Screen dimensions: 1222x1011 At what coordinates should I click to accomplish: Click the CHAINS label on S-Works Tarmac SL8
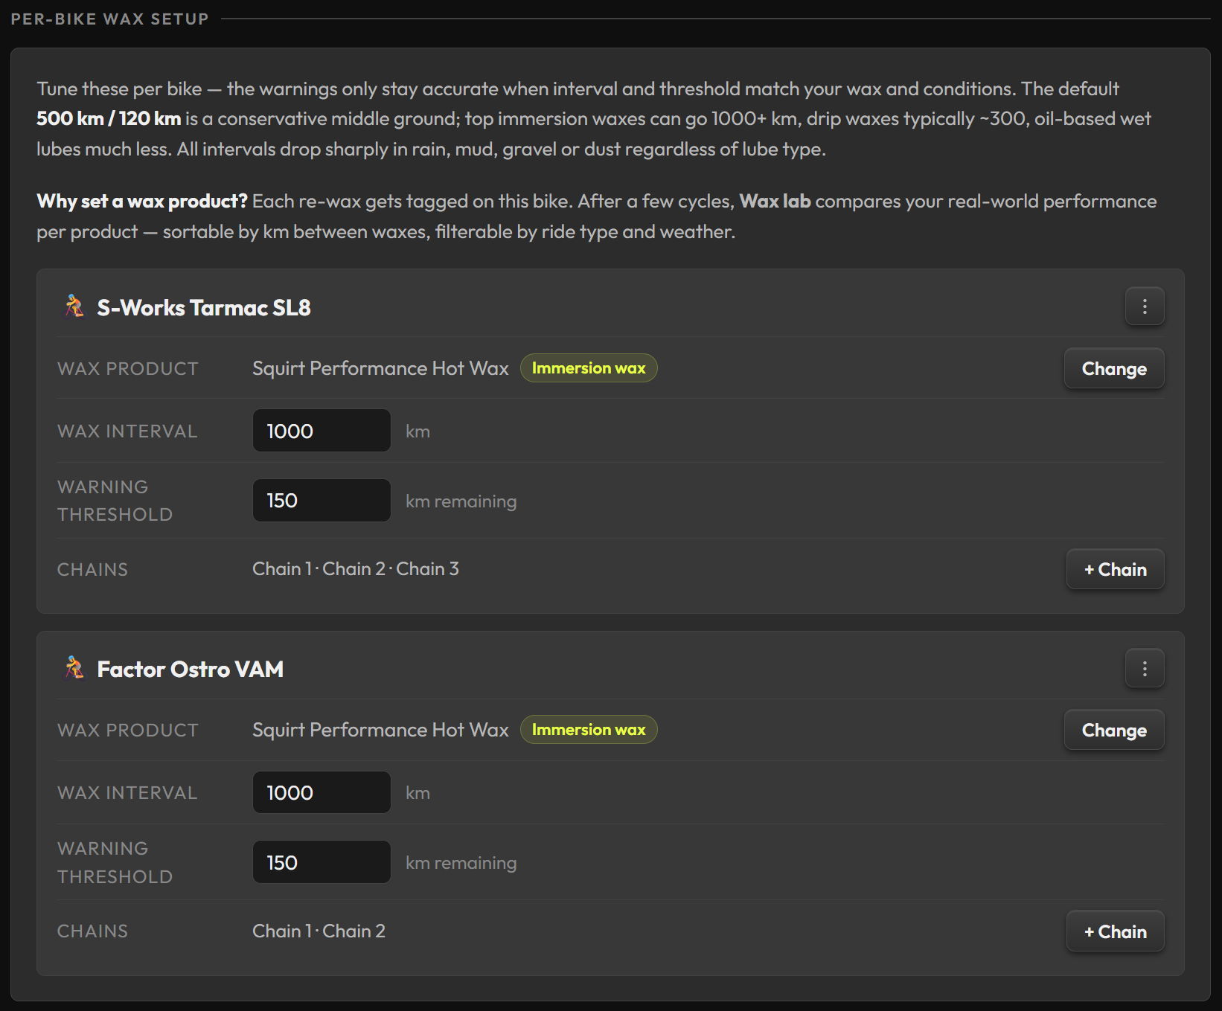tap(92, 570)
